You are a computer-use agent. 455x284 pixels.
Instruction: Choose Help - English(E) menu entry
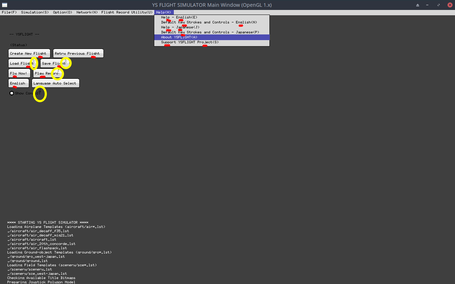coord(212,17)
